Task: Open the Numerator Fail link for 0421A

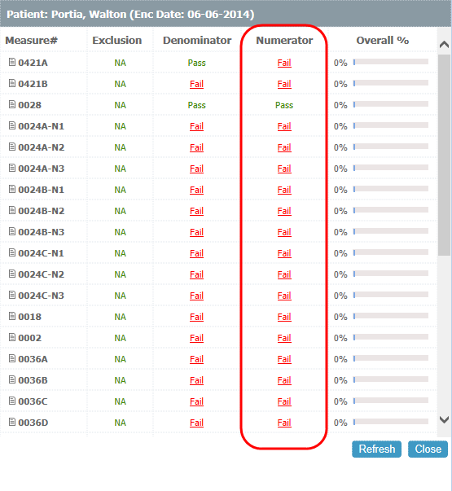Action: [x=284, y=63]
